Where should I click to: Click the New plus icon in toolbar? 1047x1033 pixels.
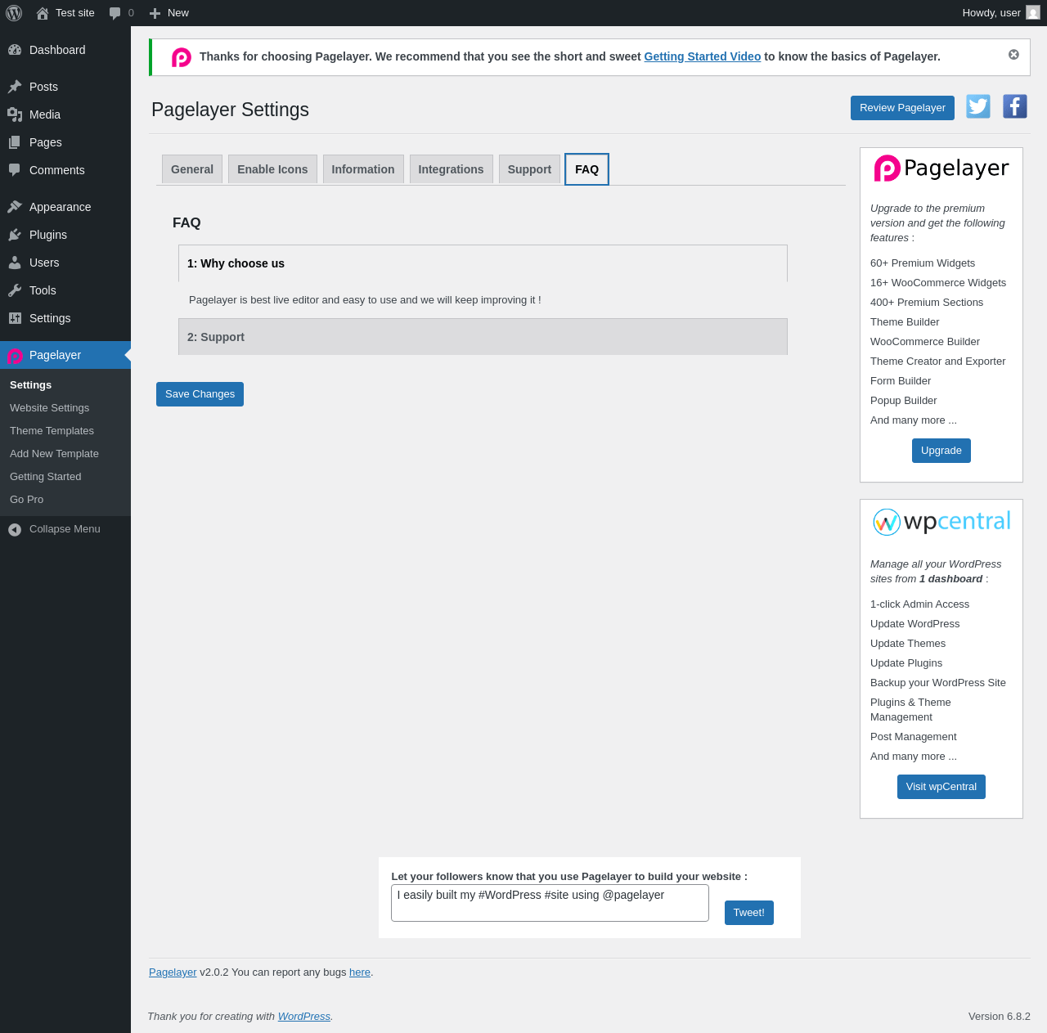(x=155, y=13)
